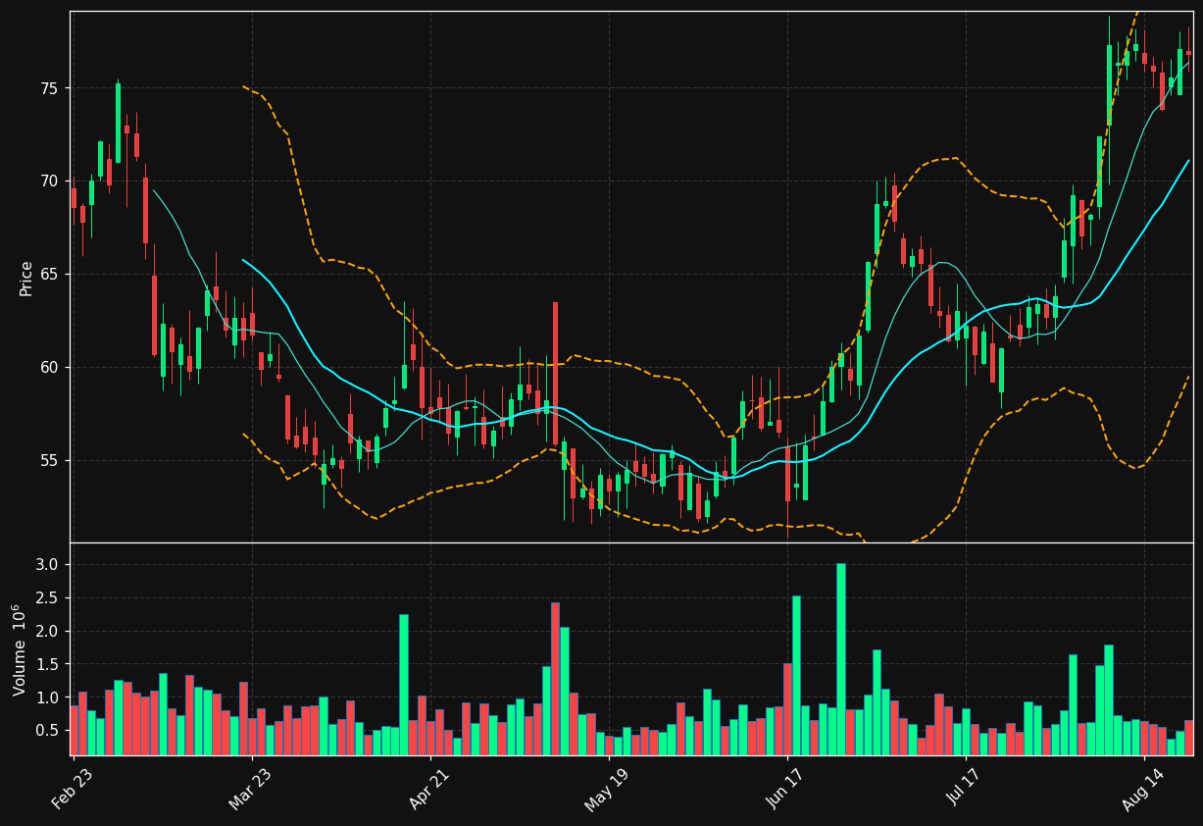Click the 2.0 volume axis tick label
1203x826 pixels.
[x=48, y=632]
